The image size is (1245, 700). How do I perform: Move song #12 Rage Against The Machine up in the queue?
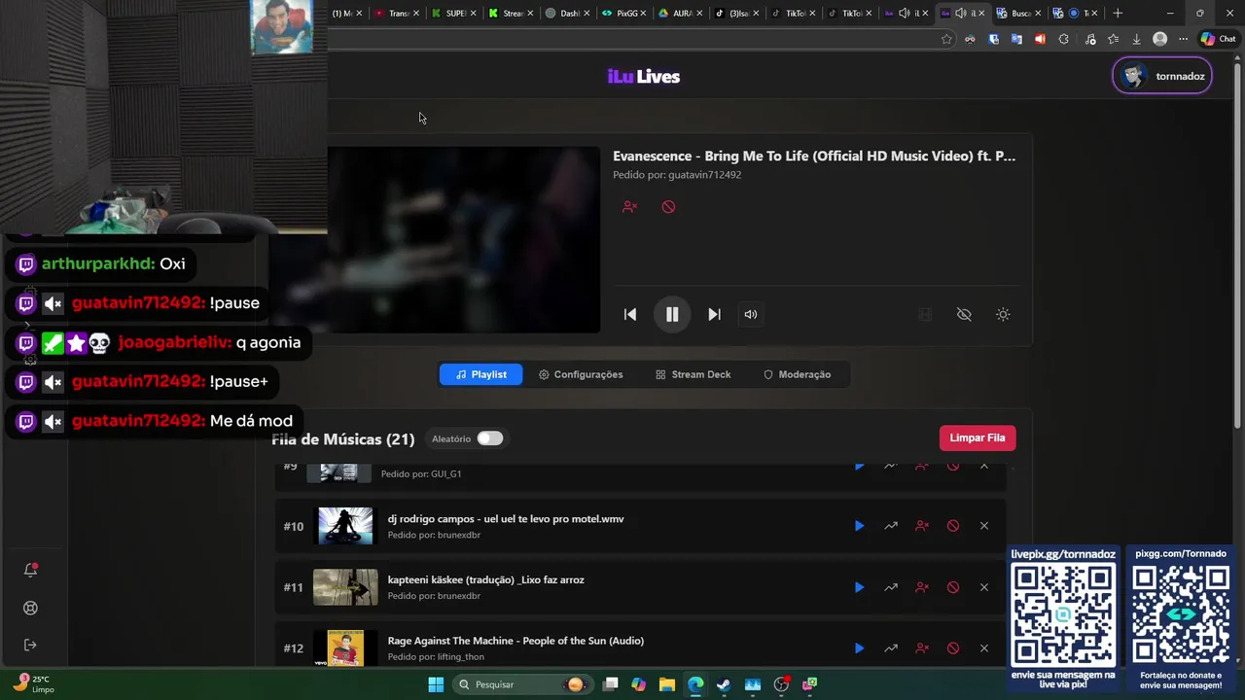coord(890,648)
